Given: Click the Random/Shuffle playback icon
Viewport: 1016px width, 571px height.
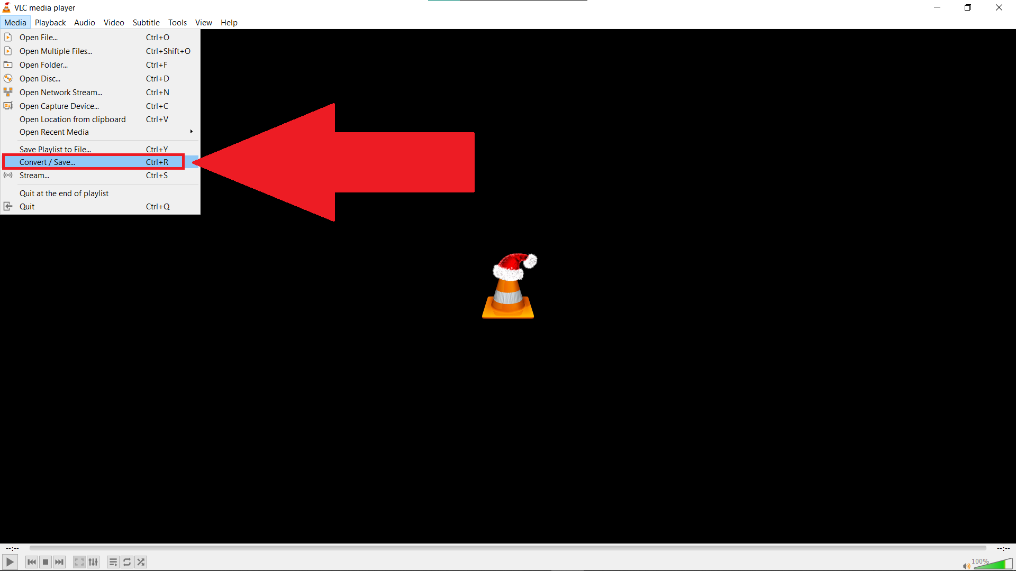Looking at the screenshot, I should pyautogui.click(x=140, y=562).
